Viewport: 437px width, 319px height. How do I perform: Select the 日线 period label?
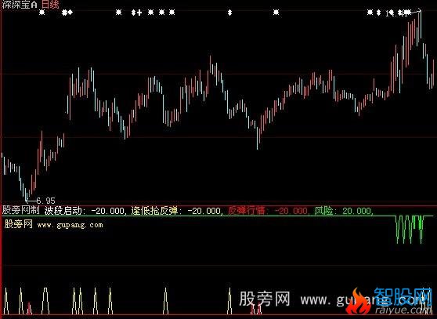click(50, 4)
